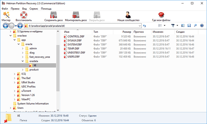207x124 pixels.
Task: Click SYSAUX.DBF deleted file icon
Action: click(x=65, y=40)
